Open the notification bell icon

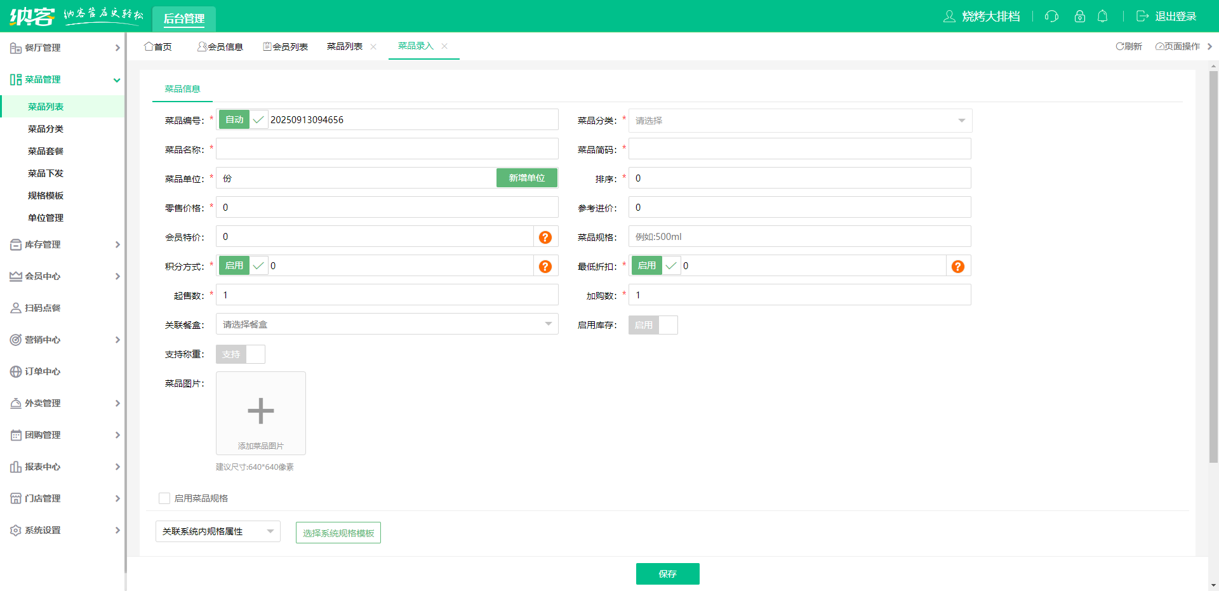click(x=1103, y=17)
